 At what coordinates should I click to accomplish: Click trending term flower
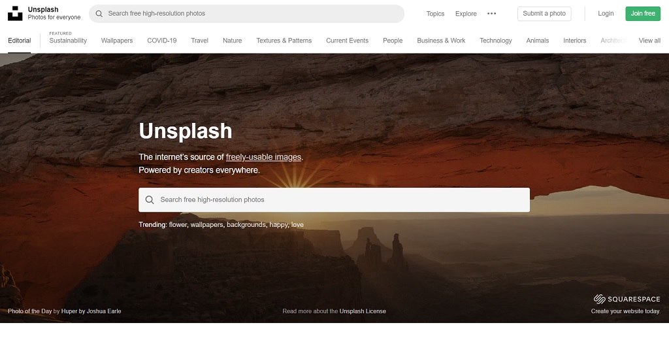tap(178, 225)
